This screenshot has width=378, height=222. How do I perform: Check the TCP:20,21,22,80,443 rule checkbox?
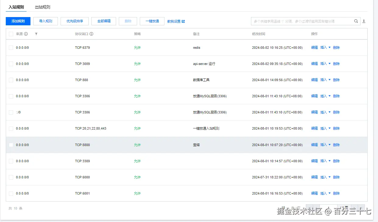11,128
